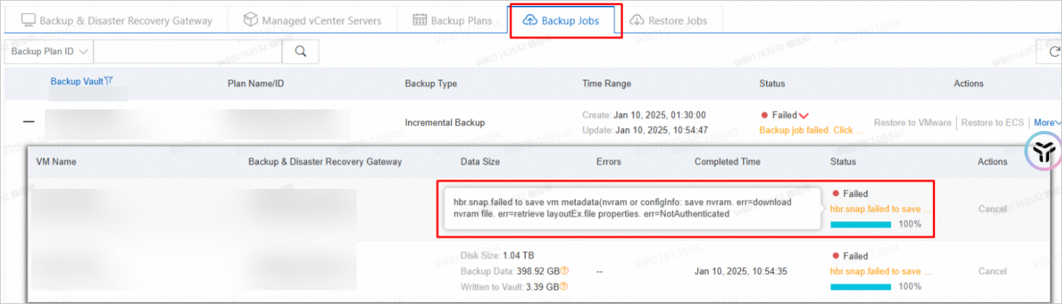Click the Written to Vault help icon
This screenshot has height=304, width=1062.
pyautogui.click(x=565, y=287)
